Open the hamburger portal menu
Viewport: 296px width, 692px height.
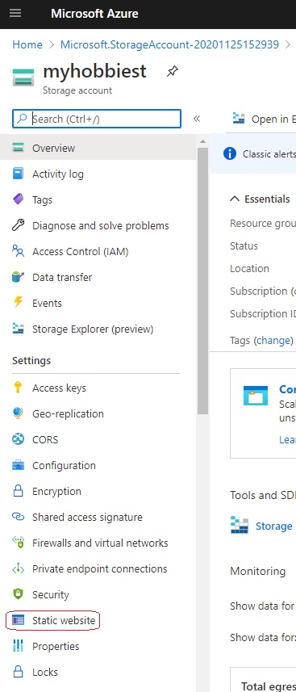click(x=15, y=13)
